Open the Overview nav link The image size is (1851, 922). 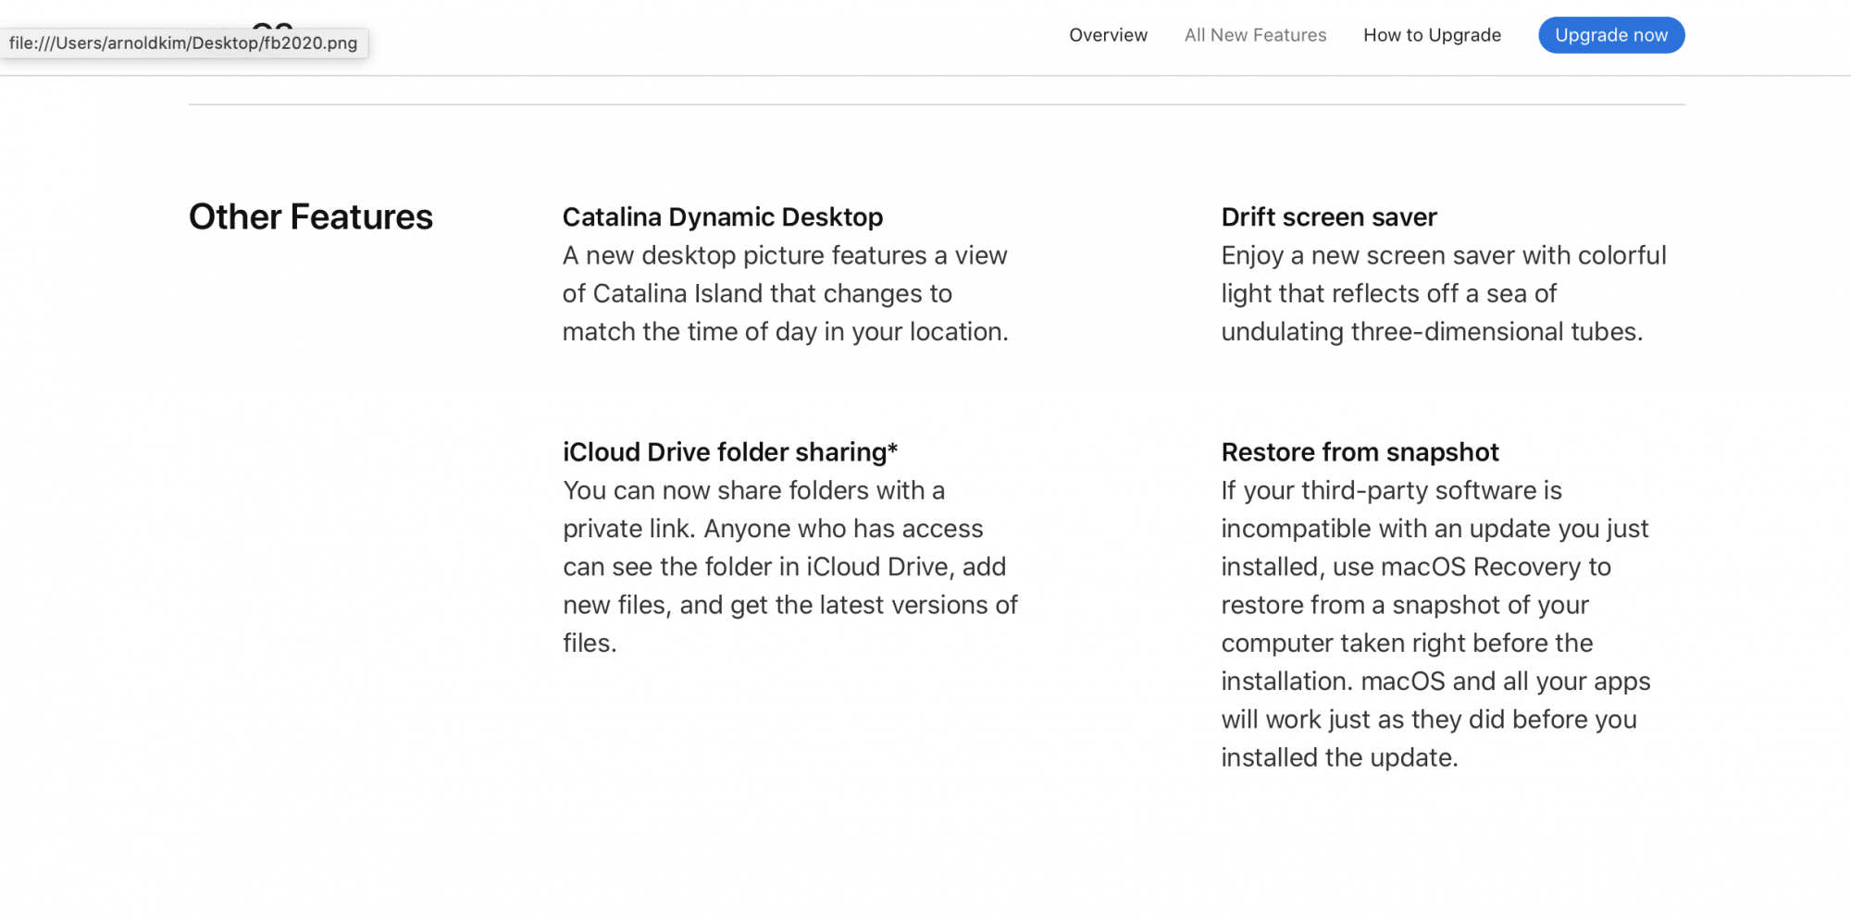[1108, 35]
